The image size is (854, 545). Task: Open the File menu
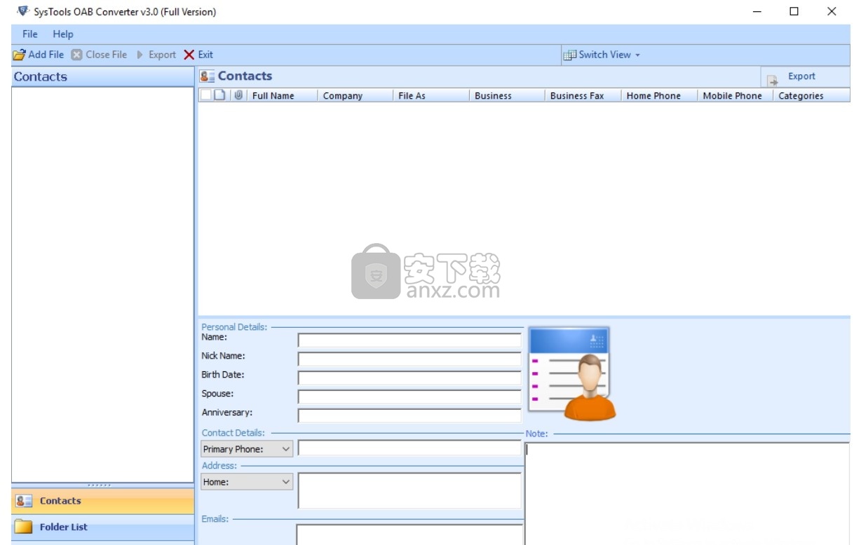tap(30, 34)
